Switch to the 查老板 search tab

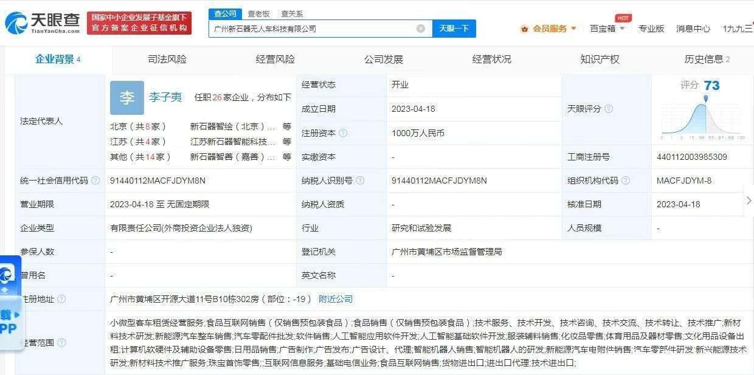click(258, 14)
